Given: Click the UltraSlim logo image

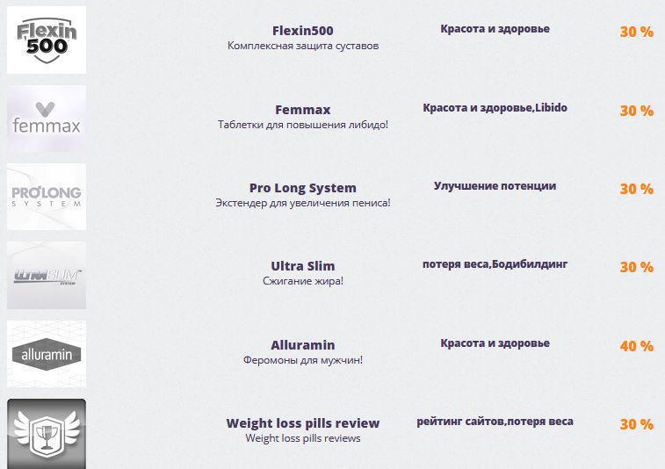Looking at the screenshot, I should (x=47, y=275).
